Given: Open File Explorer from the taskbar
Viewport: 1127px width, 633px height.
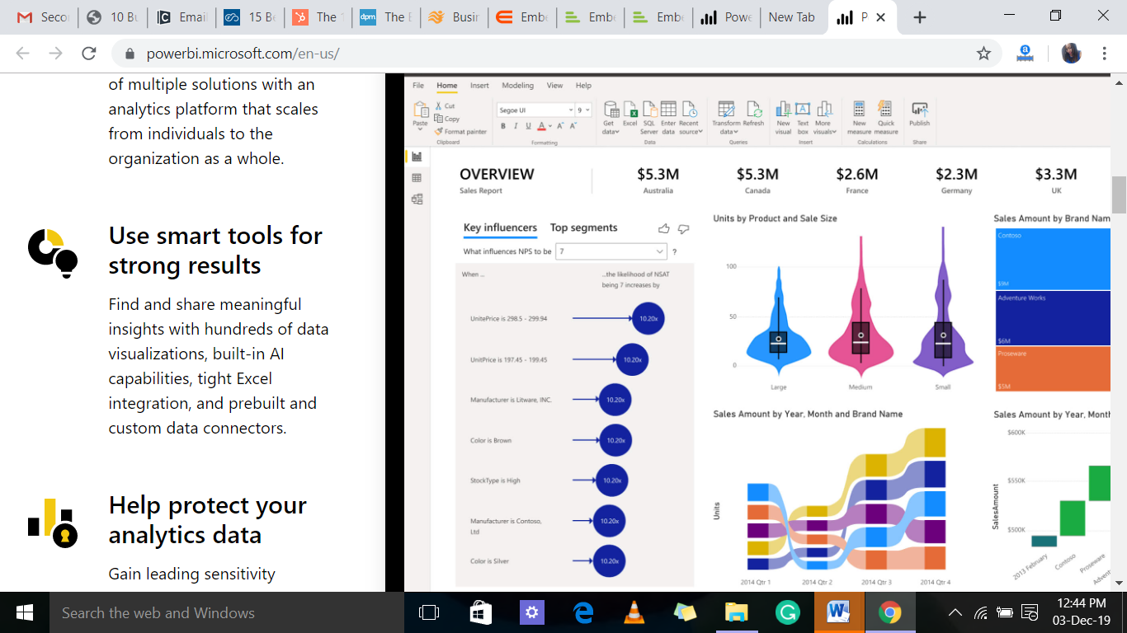Looking at the screenshot, I should coord(736,612).
